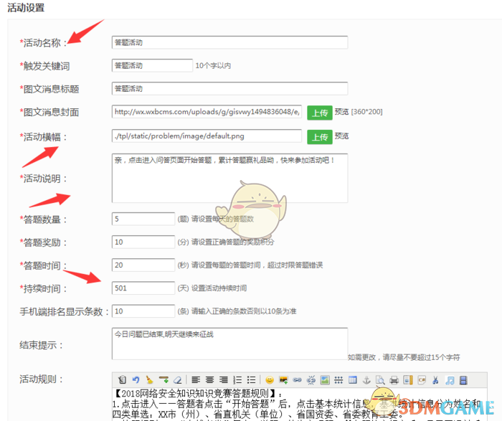Click the undo arrow in the editor toolbar
502x421 pixels.
pyautogui.click(x=136, y=380)
